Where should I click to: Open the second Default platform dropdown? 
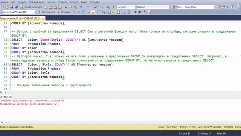point(153,7)
